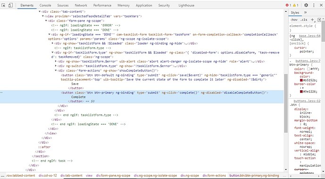
Task: Switch to the Elements tab
Action: click(27, 5)
